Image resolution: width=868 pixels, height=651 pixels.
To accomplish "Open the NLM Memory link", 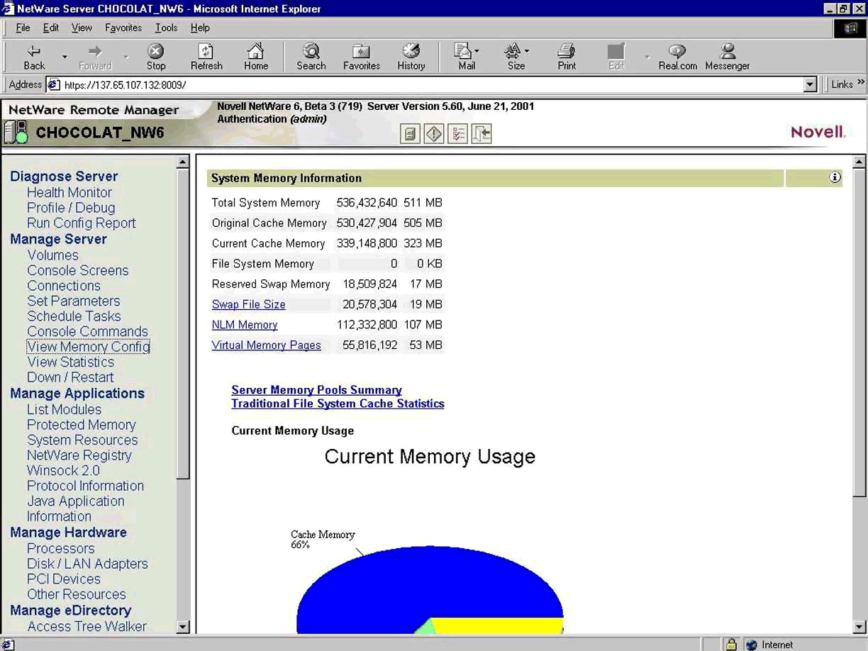I will pyautogui.click(x=245, y=325).
